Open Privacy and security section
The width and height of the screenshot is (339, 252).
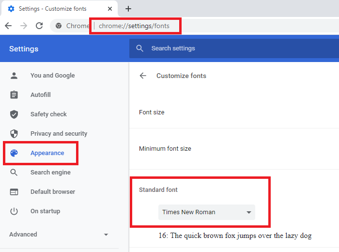(x=59, y=134)
